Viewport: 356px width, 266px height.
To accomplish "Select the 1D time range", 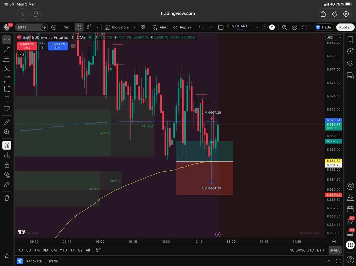I will [21, 250].
